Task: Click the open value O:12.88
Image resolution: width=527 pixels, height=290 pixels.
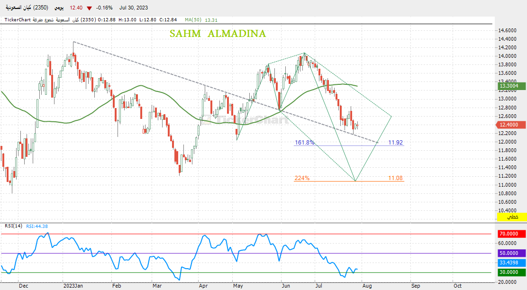Action: point(107,20)
